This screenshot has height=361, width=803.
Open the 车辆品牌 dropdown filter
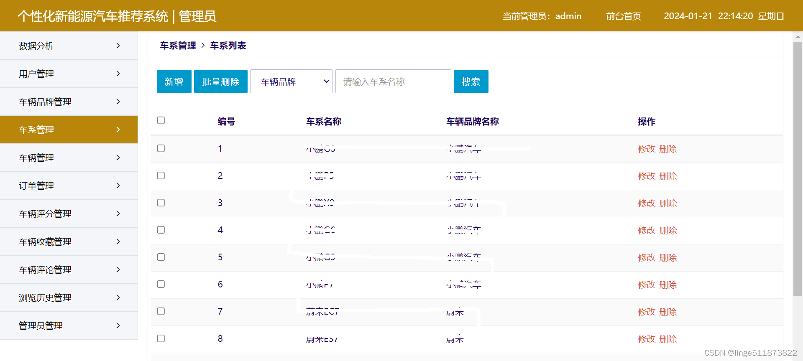[x=291, y=81]
